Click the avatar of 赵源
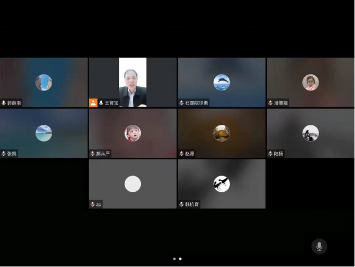Viewport: 355px width, 267px height. 222,133
